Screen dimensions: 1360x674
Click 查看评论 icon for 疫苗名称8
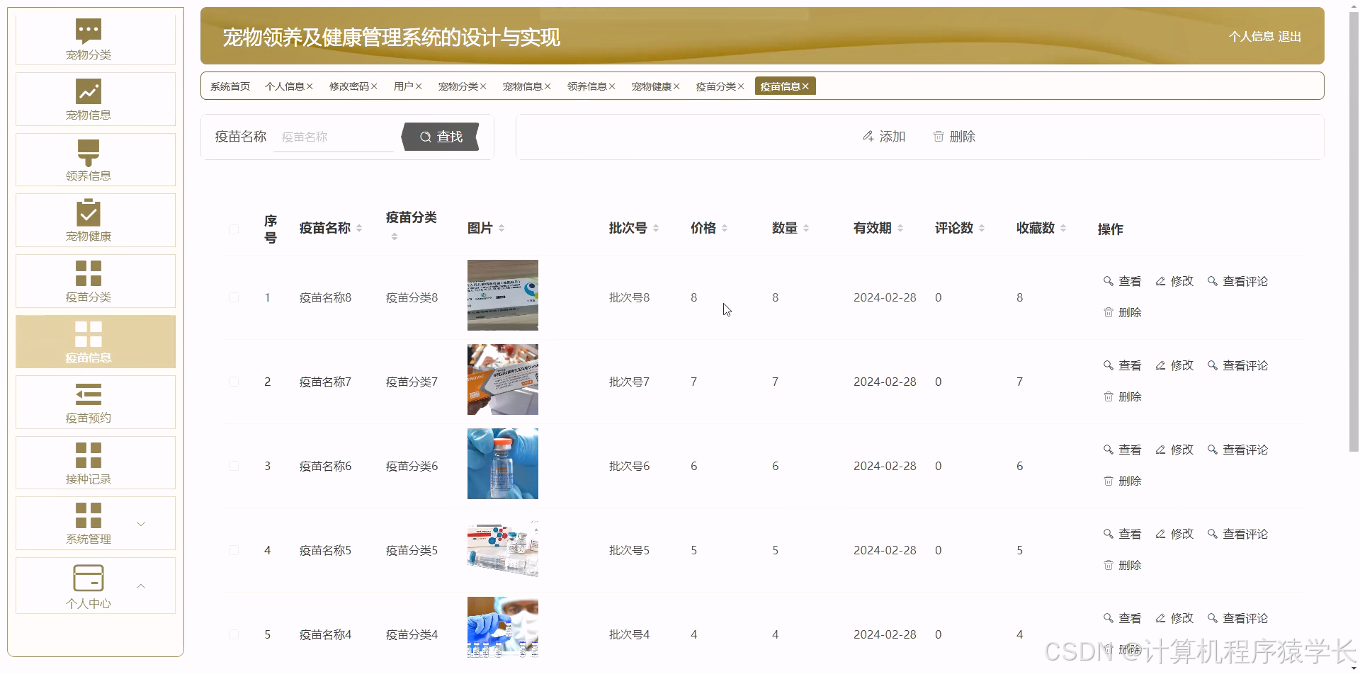[1213, 281]
